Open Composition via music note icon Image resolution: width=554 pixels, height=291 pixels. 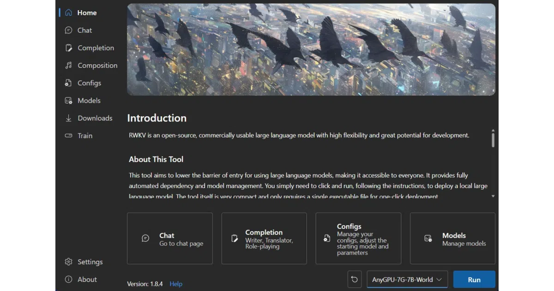point(68,65)
